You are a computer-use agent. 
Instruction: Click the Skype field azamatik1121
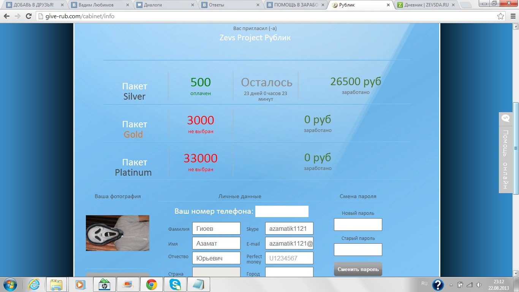point(289,229)
